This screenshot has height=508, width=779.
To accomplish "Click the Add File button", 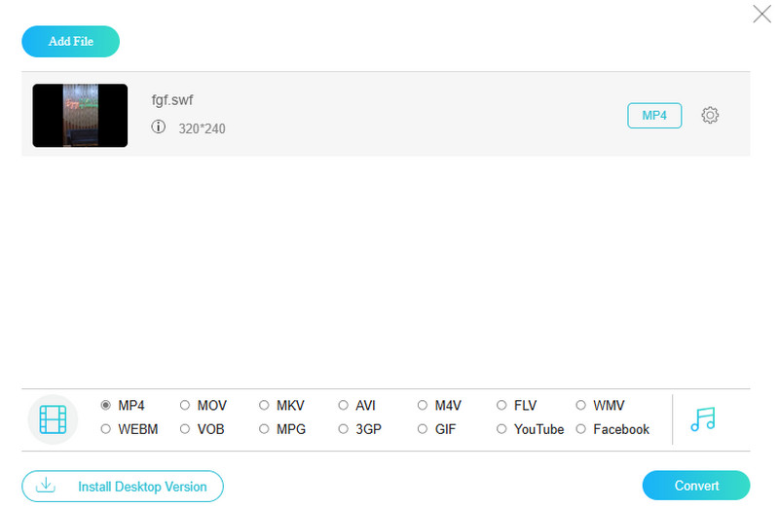I will point(70,41).
